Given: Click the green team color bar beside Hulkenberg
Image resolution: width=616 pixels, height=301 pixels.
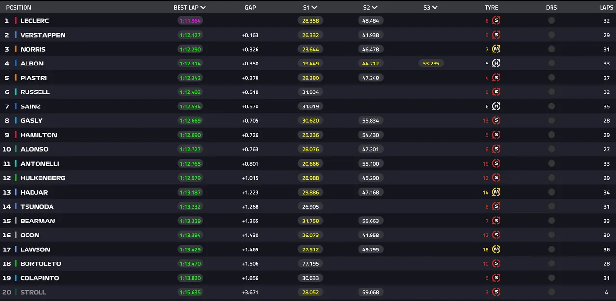Looking at the screenshot, I should [x=16, y=178].
